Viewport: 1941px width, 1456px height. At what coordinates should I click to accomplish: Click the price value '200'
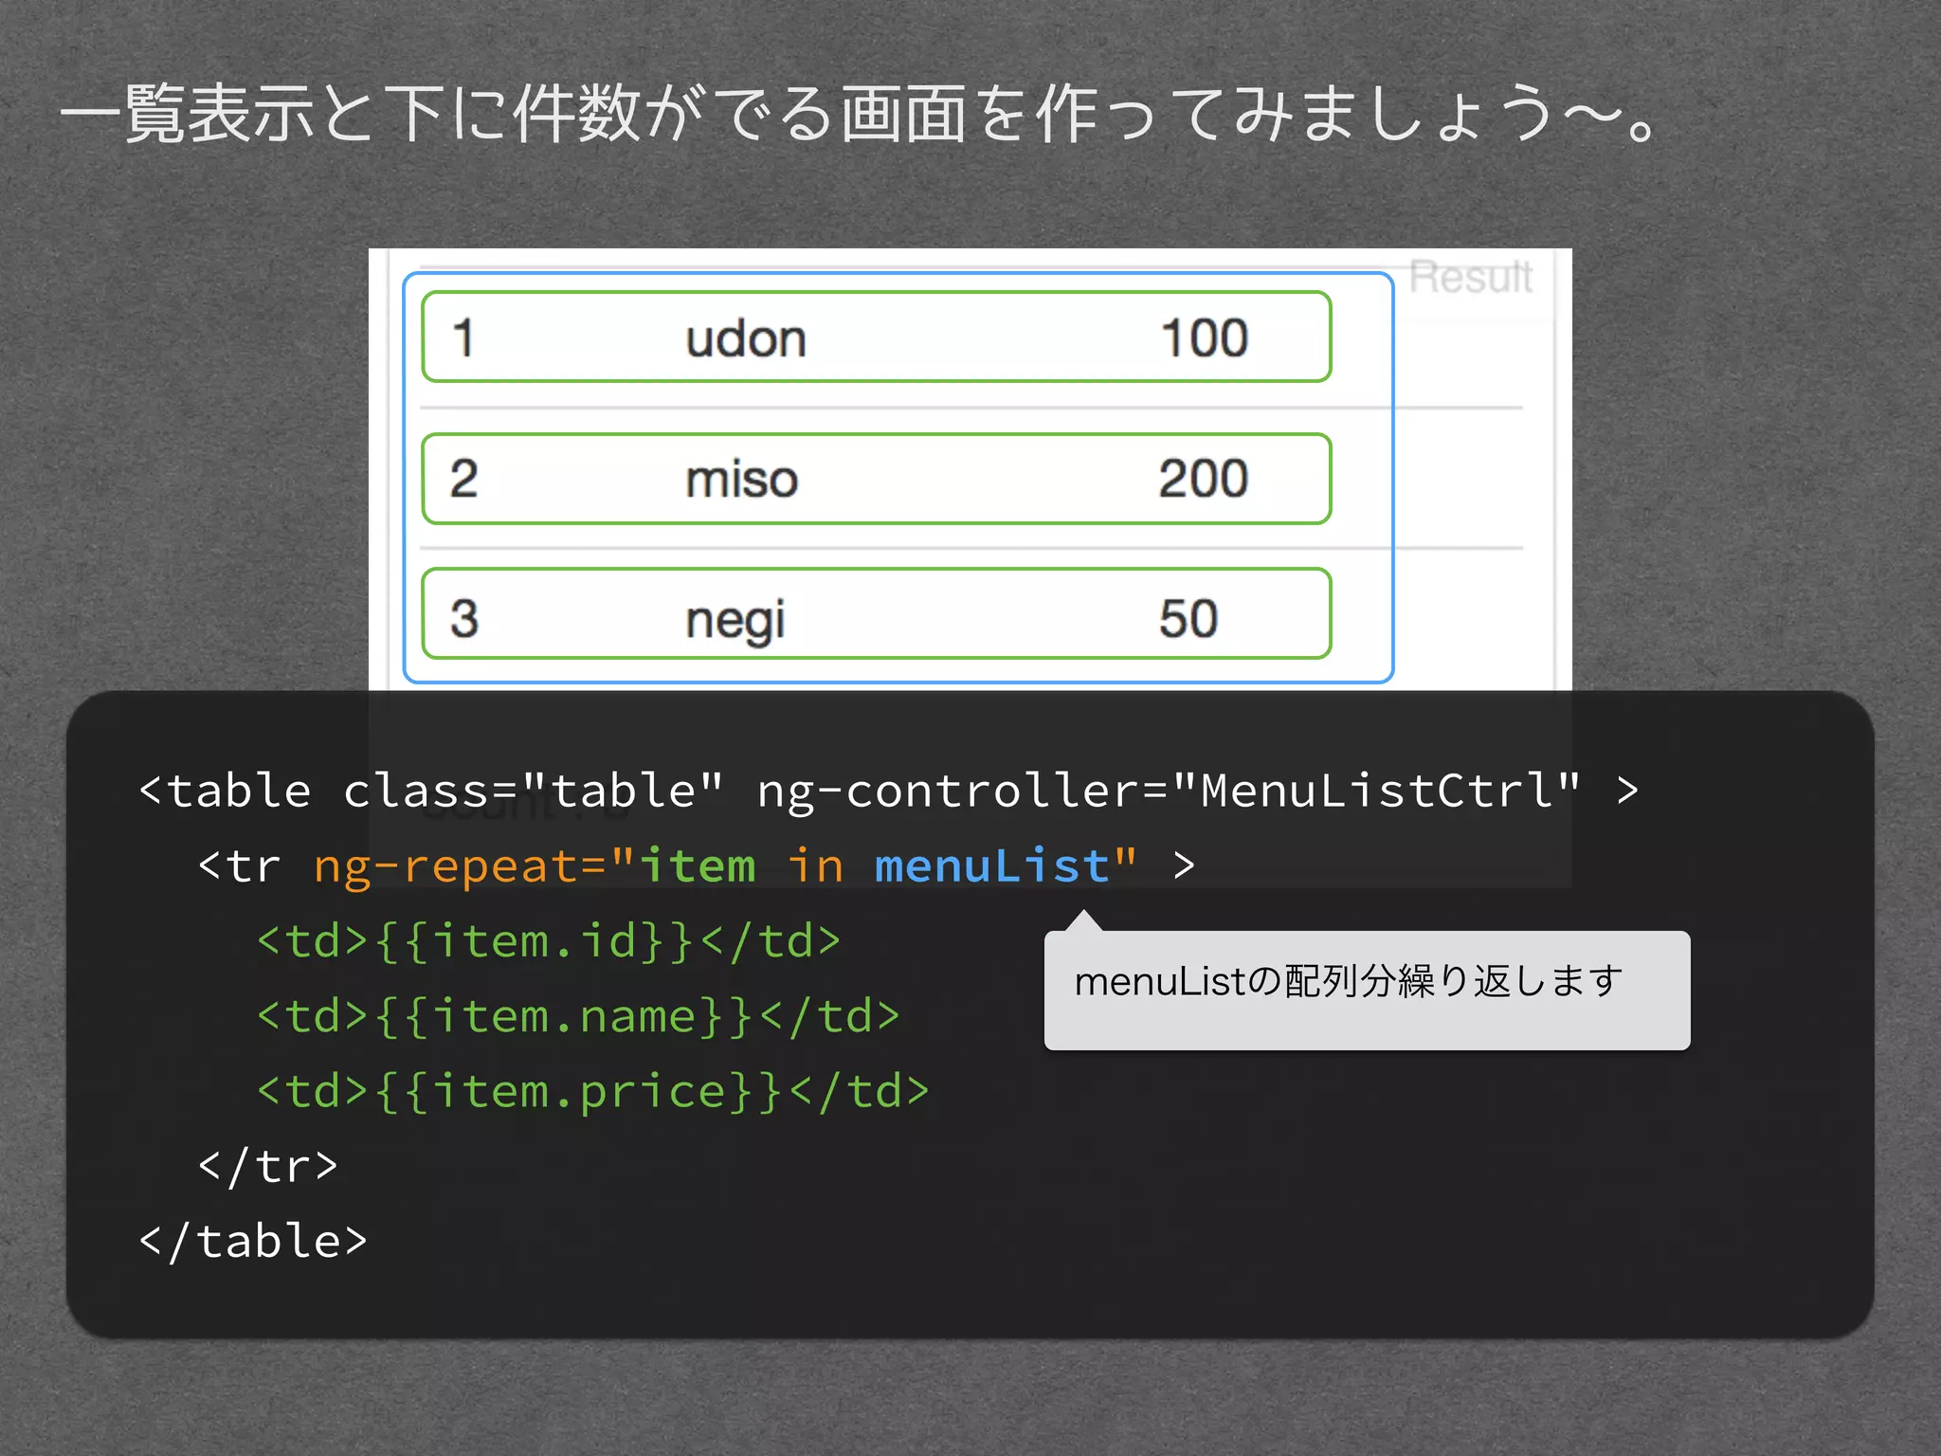coord(1203,478)
